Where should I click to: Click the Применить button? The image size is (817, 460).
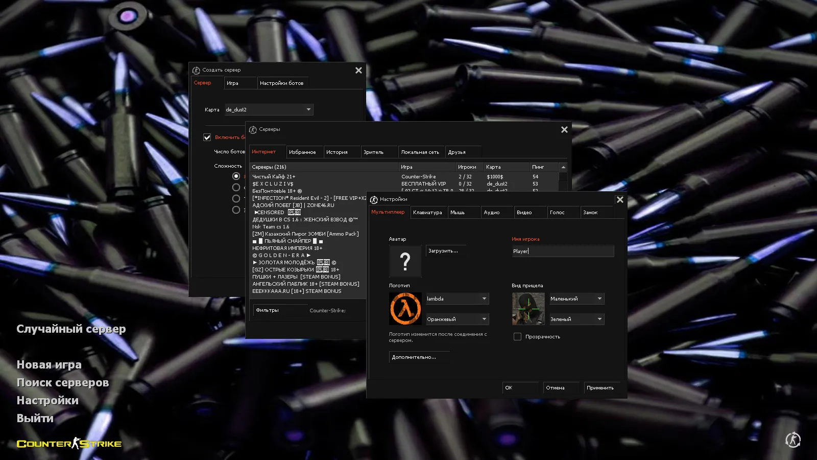602,387
